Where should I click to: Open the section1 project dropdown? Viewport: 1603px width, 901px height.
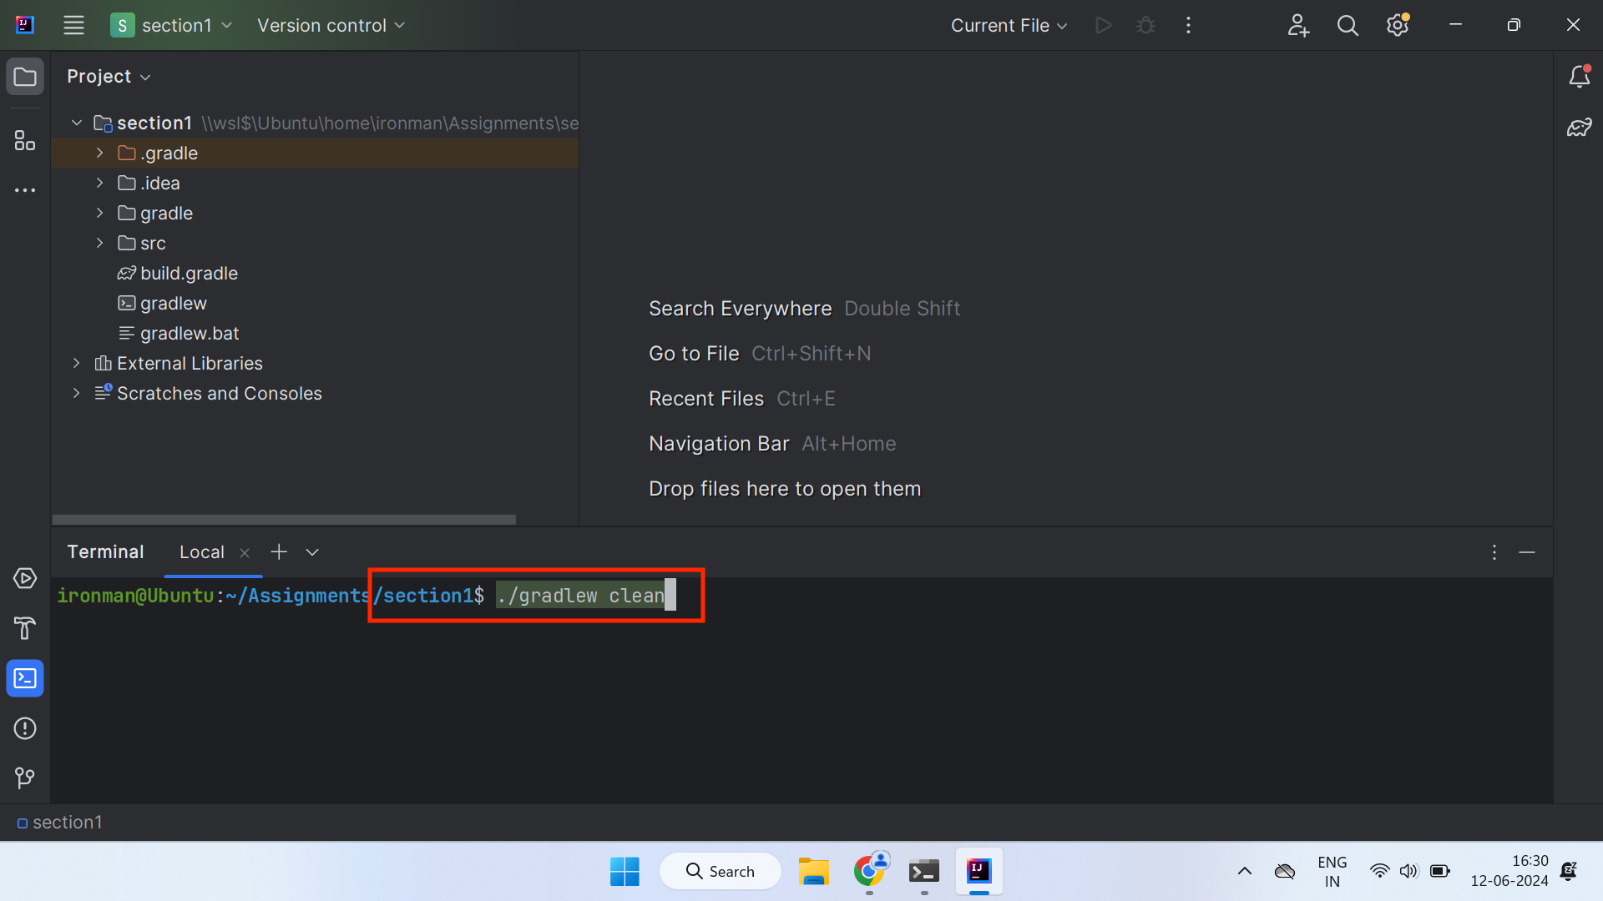[x=171, y=25]
